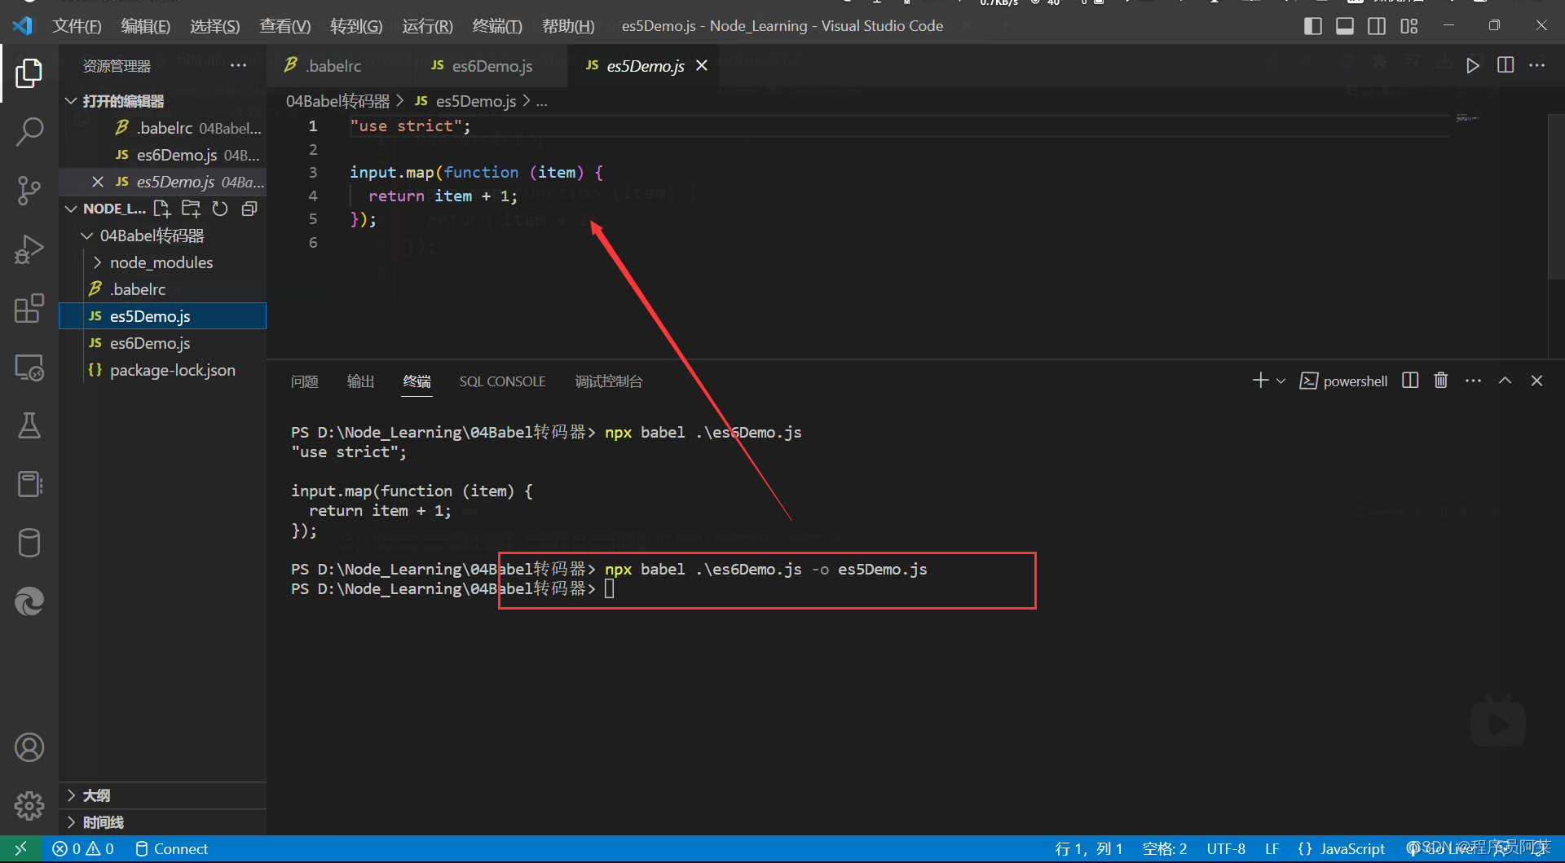Collapse the NODE_L... workspace section
The image size is (1565, 863).
[71, 209]
